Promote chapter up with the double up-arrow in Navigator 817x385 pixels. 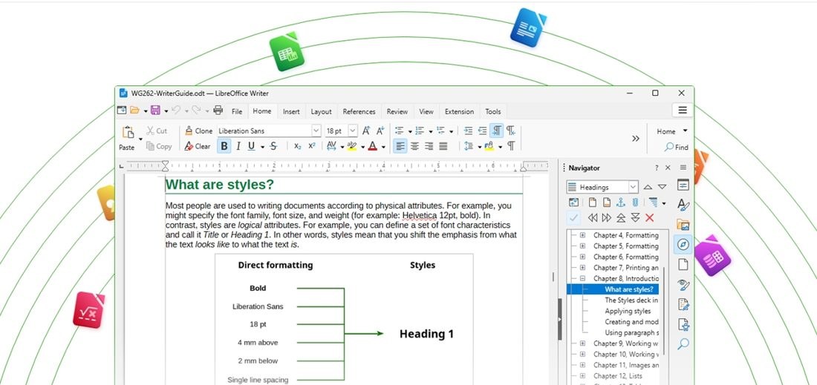pos(621,218)
